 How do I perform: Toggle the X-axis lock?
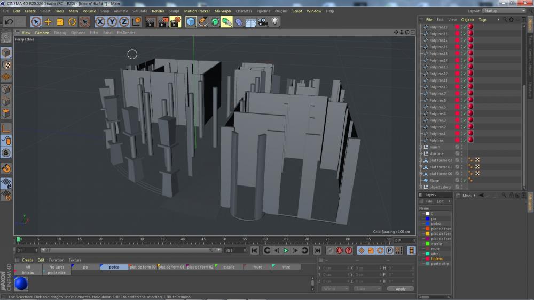pos(100,22)
